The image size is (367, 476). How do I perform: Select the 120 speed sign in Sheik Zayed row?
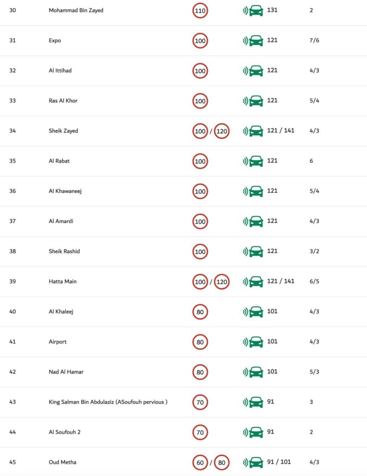pos(222,131)
